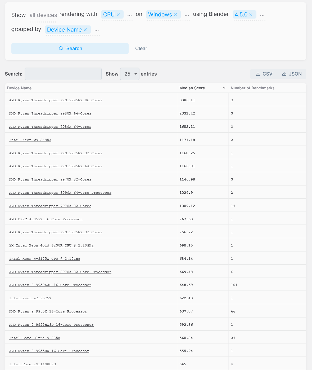Viewport: 312px width, 370px height.
Task: Open 2X Intel Xeon Gold 6230R link
Action: pyautogui.click(x=51, y=245)
